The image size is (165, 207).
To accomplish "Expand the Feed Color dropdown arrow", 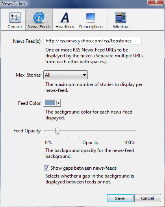I will point(59,103).
